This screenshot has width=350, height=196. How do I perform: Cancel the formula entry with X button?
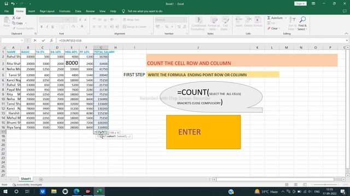tap(35, 40)
